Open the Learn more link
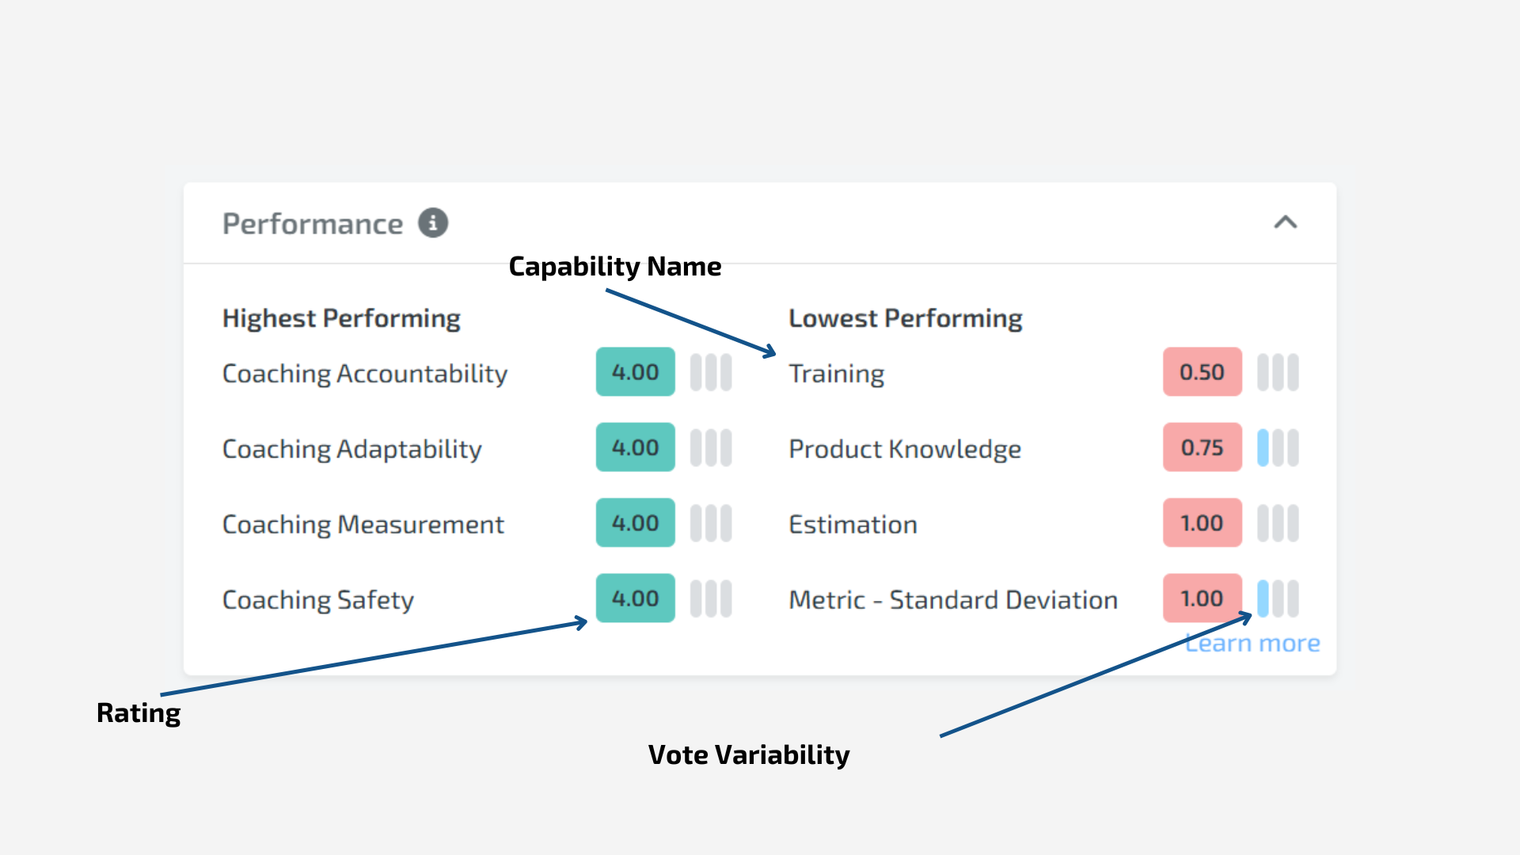Viewport: 1520px width, 855px height. coord(1252,644)
